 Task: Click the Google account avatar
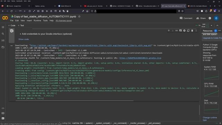click(216, 18)
